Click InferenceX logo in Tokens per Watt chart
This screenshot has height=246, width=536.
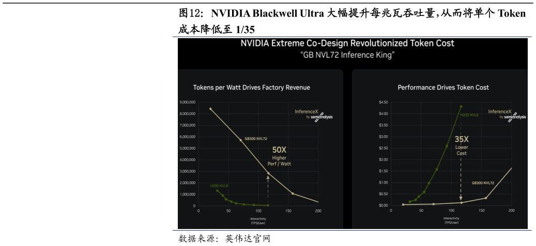point(307,111)
